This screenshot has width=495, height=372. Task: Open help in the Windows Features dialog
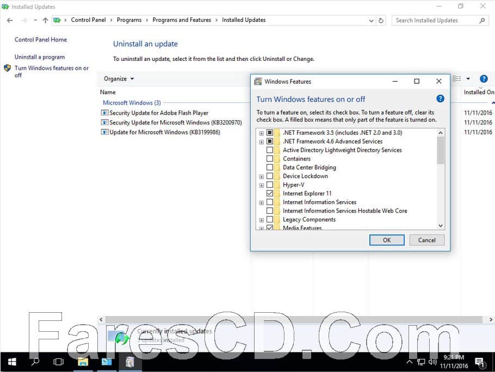click(x=440, y=99)
